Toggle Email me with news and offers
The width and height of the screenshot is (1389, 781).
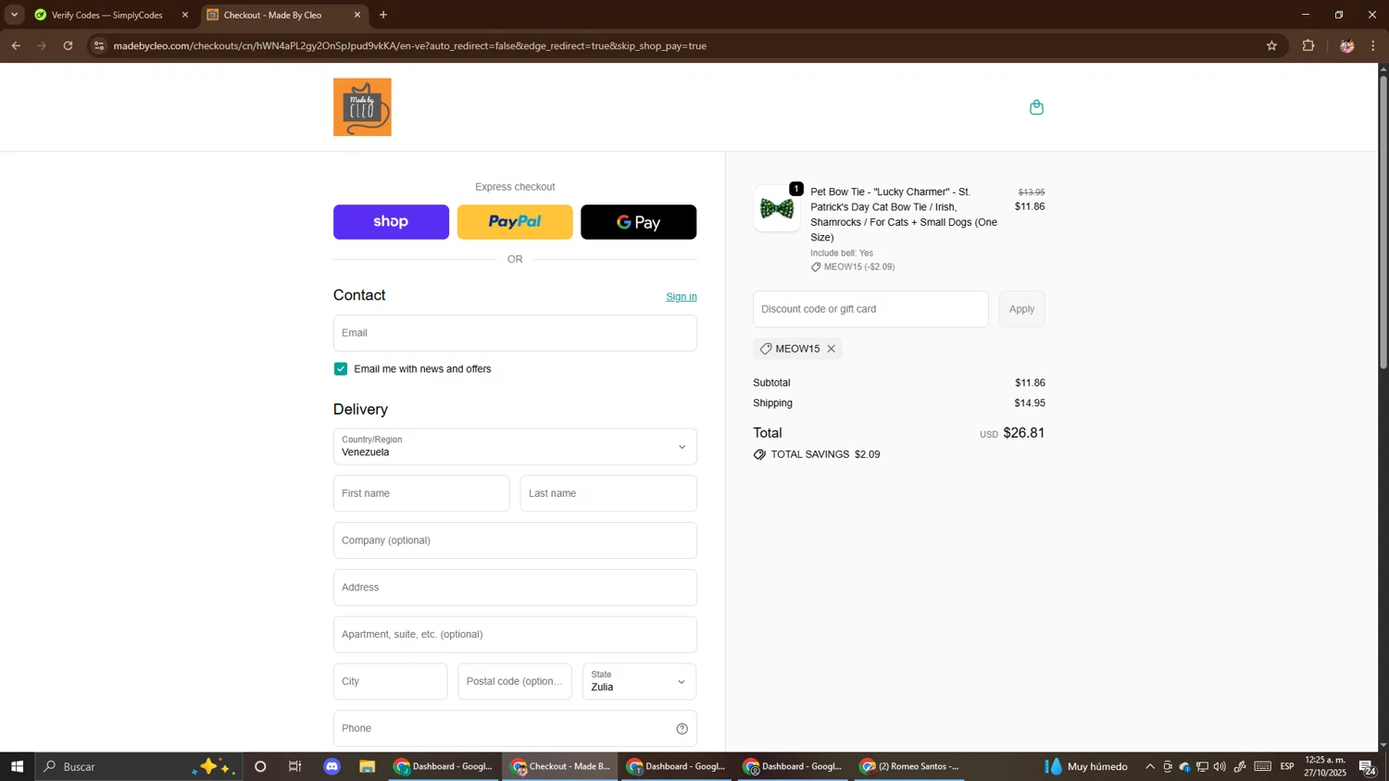pos(341,369)
